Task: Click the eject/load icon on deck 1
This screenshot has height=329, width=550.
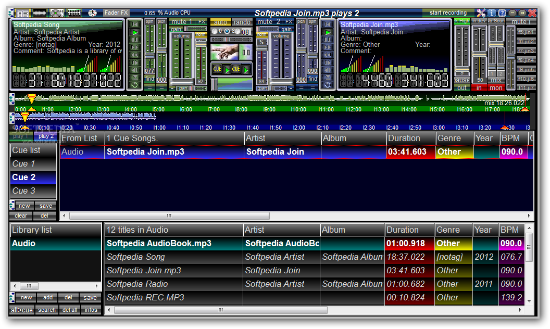Action: [x=135, y=77]
